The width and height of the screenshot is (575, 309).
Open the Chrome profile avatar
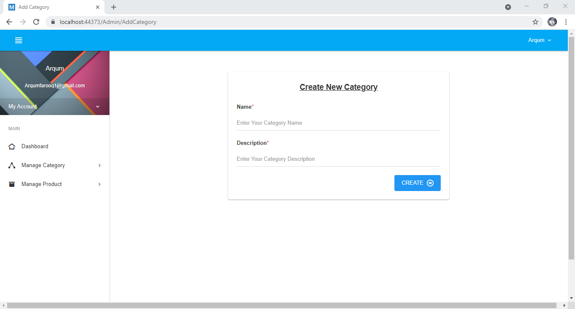[552, 22]
